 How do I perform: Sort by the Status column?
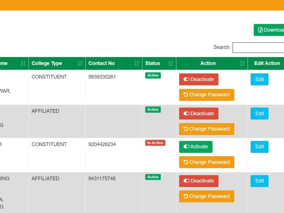[x=159, y=63]
